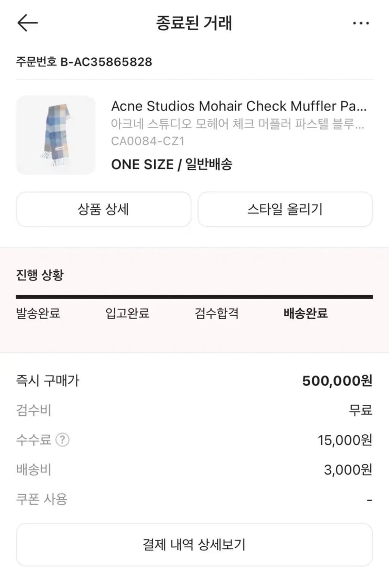Click the black progress status bar
The height and width of the screenshot is (569, 389).
pyautogui.click(x=194, y=297)
